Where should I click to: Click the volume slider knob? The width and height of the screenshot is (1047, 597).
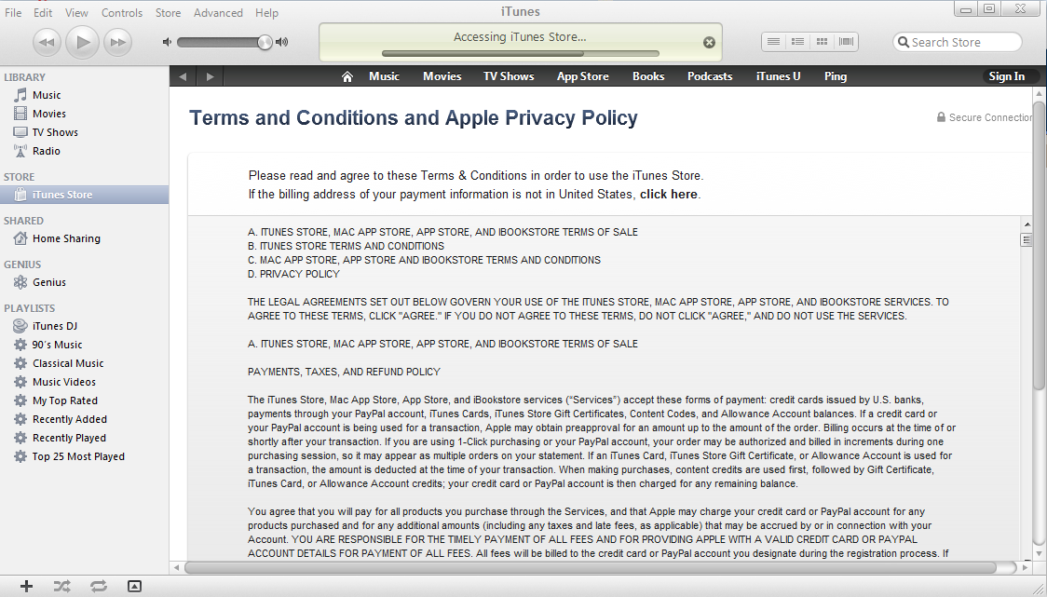coord(265,42)
